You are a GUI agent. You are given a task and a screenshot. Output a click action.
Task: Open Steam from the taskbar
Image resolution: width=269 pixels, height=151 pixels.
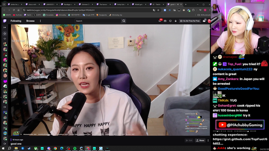tap(29, 148)
